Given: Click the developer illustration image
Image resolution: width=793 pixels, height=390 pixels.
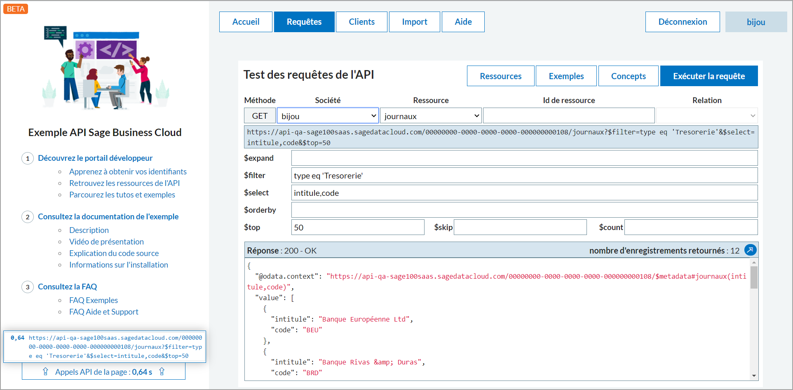Looking at the screenshot, I should coord(106,68).
